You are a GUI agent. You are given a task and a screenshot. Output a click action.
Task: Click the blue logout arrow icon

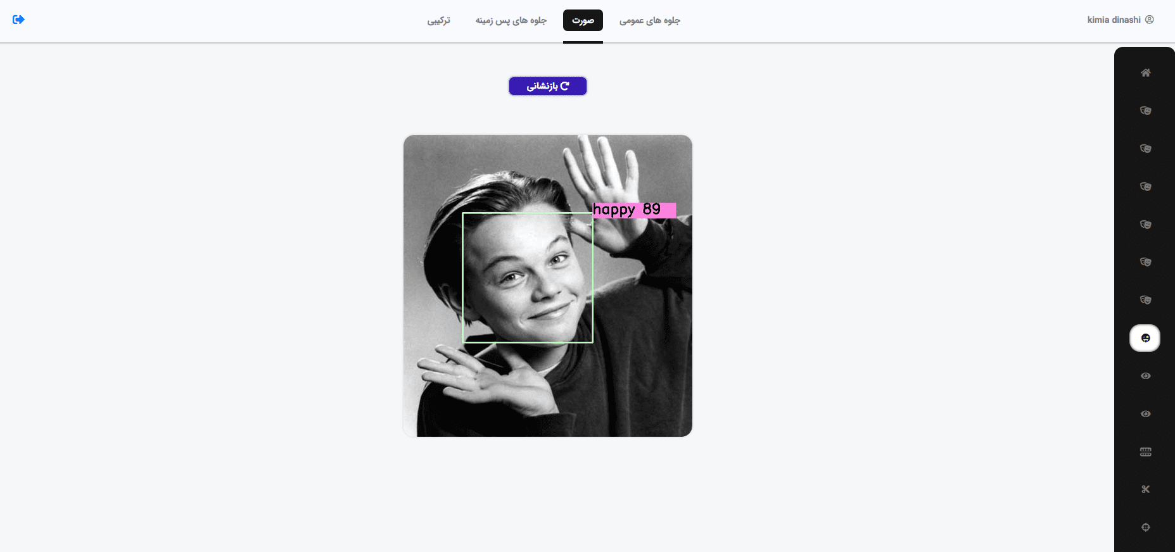[x=18, y=20]
